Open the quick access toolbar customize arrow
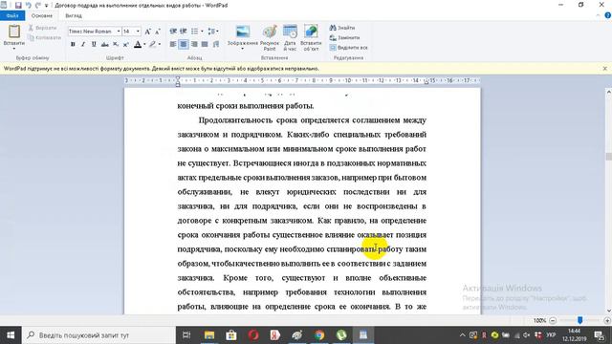612x344 pixels. click(x=47, y=6)
